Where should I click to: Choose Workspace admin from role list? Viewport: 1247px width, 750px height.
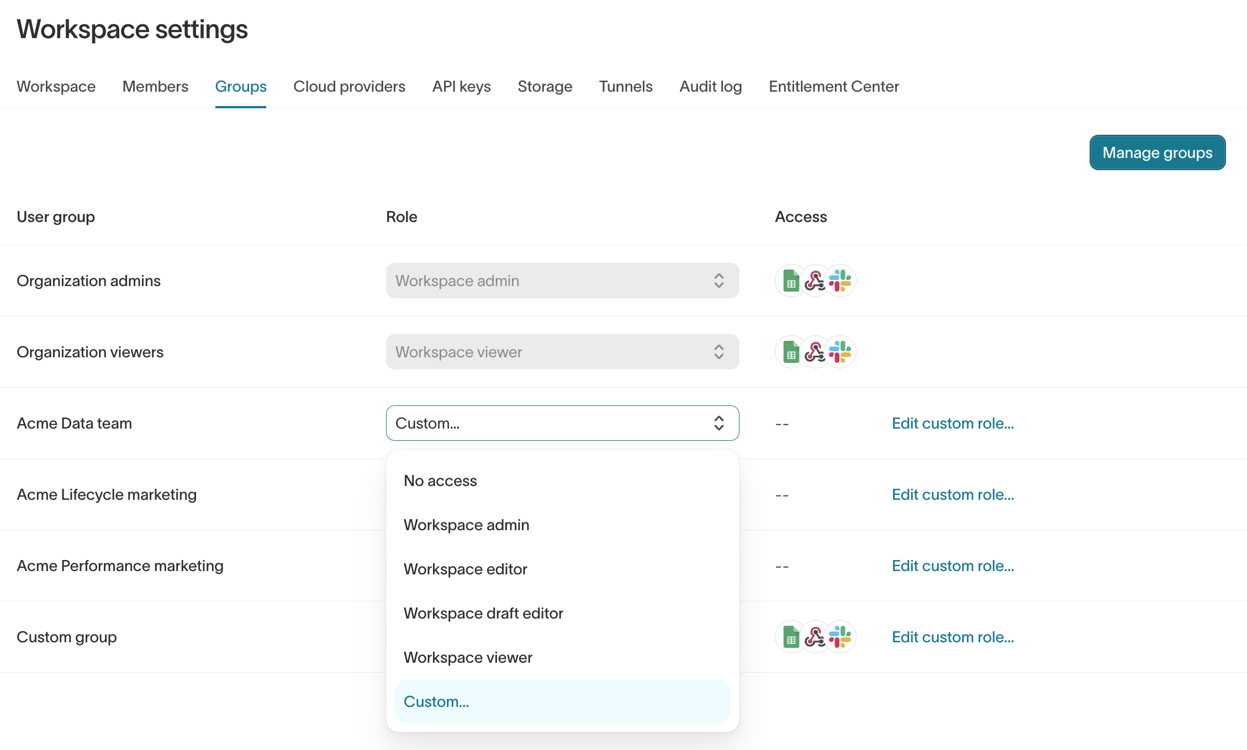(x=562, y=525)
